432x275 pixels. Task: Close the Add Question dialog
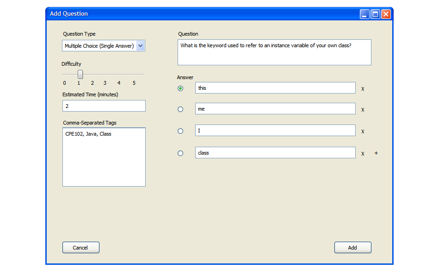click(x=386, y=14)
